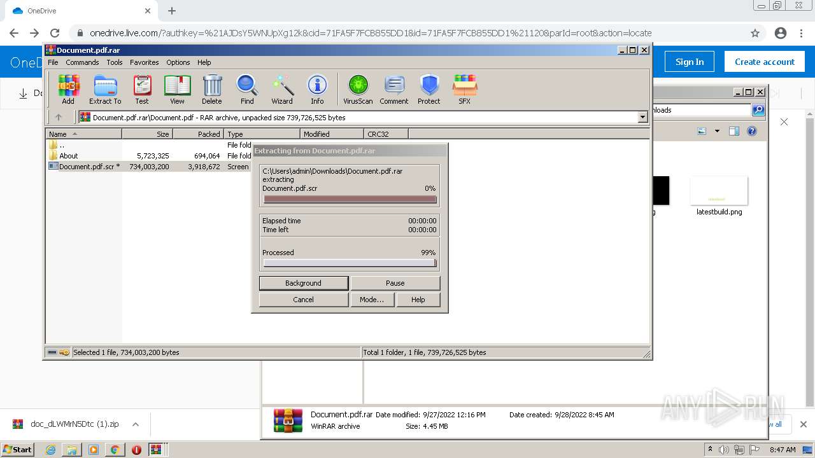Viewport: 815px width, 458px height.
Task: Open the View file tool
Action: 177,89
